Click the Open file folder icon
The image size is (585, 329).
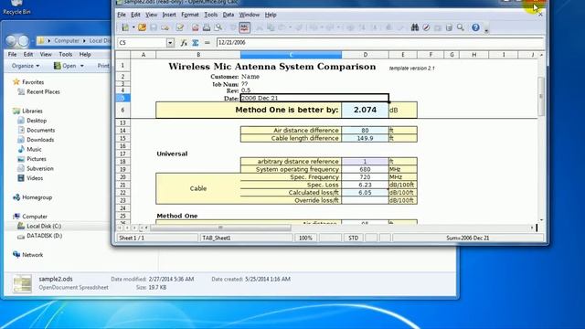(143, 27)
